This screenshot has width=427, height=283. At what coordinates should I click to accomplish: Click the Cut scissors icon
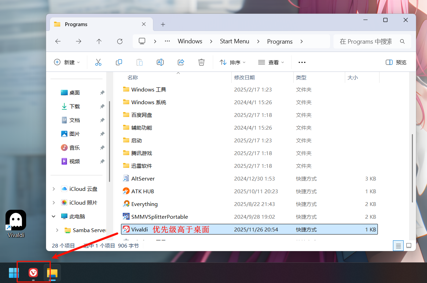tap(98, 62)
